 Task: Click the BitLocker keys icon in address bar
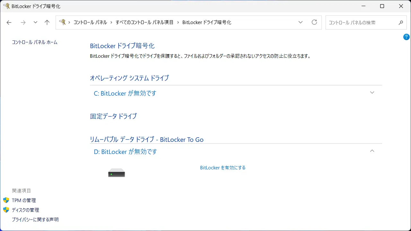tap(62, 22)
